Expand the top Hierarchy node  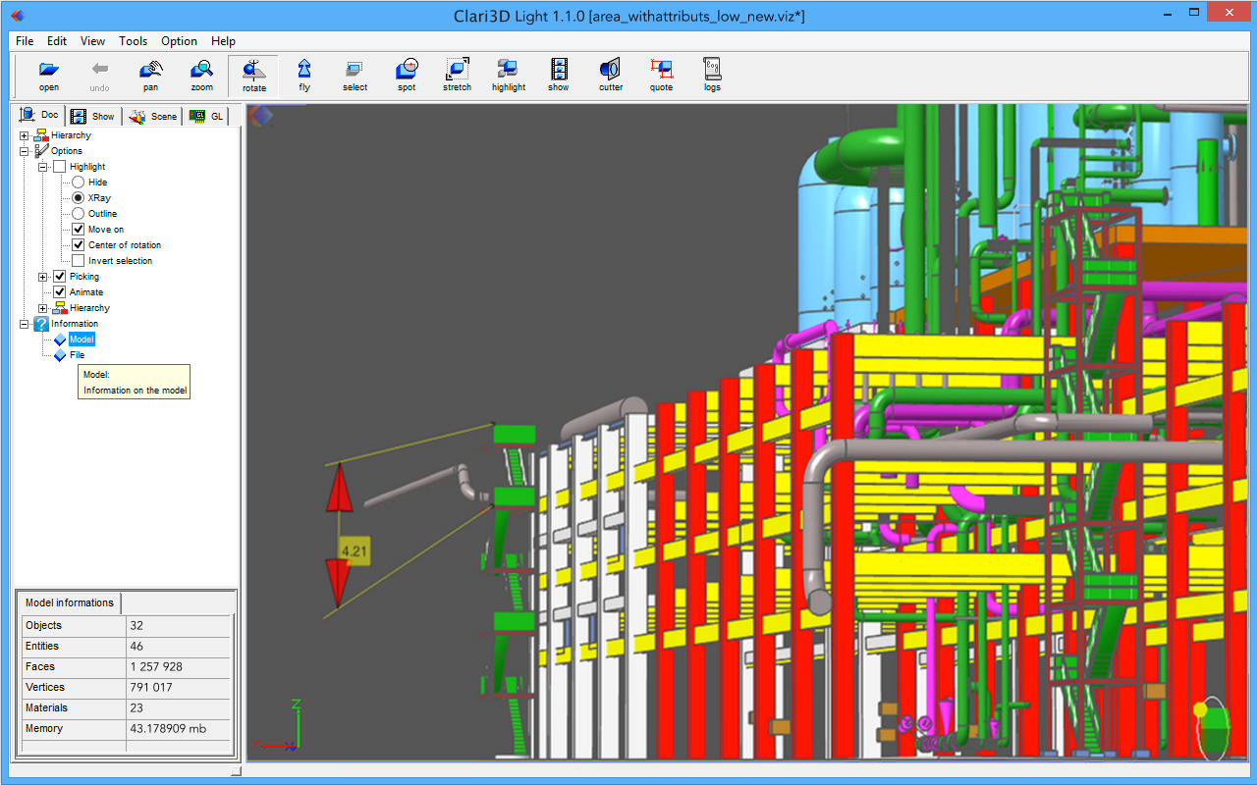pyautogui.click(x=25, y=135)
